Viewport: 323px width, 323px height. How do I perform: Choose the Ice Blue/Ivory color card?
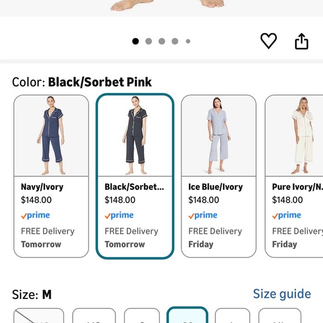[x=218, y=176]
